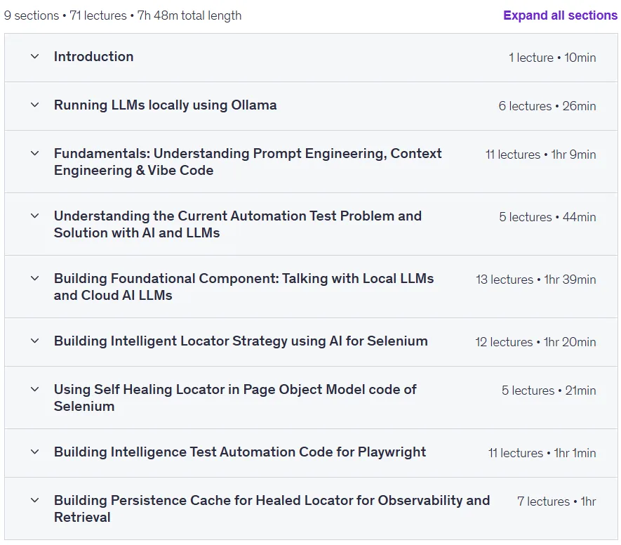Select Using Self Healing Locator title
The image size is (621, 545).
coord(235,398)
